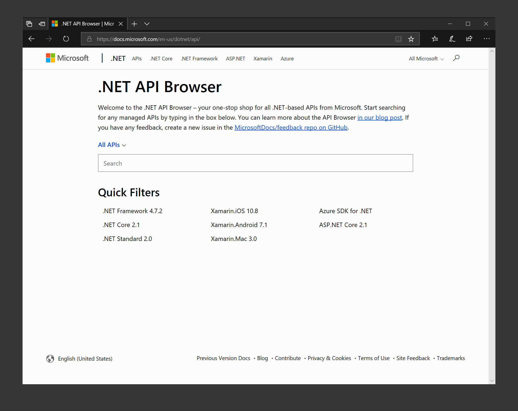518x411 pixels.
Task: Click the Search input field
Action: coord(255,163)
